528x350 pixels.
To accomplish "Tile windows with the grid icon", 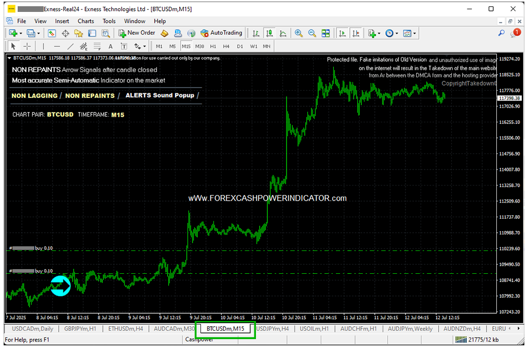I will (x=326, y=33).
